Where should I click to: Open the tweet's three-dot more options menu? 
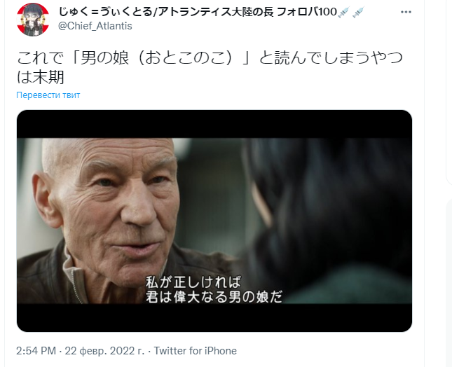click(406, 12)
